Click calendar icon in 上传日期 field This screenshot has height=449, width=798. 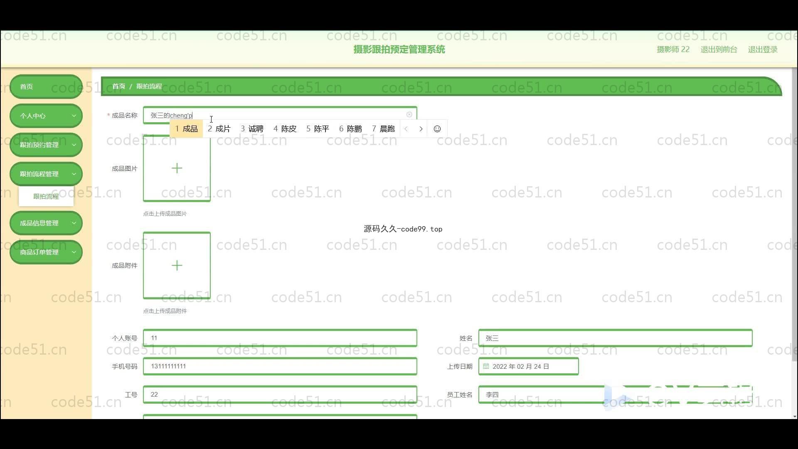click(486, 366)
